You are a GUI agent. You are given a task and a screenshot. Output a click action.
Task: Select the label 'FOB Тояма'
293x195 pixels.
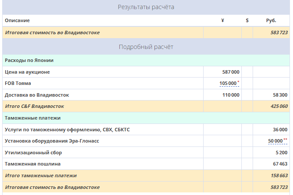tap(18, 83)
